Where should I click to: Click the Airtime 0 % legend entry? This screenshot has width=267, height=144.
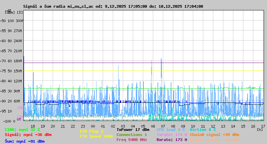tap(203, 130)
